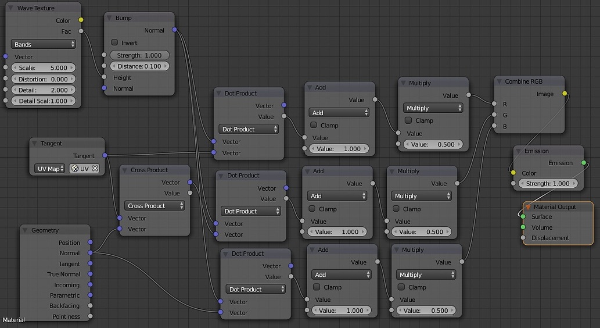Click the Tangent node output socket

pos(105,155)
